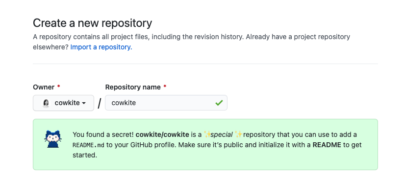Click the pixel Mona octocat icon
Screen dimensions: 403x177
[x=53, y=139]
